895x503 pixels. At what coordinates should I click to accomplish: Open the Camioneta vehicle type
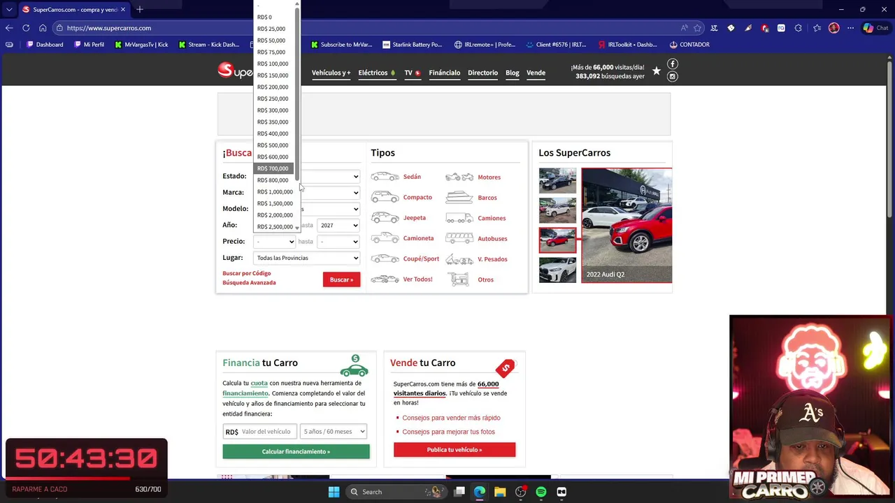(x=418, y=238)
